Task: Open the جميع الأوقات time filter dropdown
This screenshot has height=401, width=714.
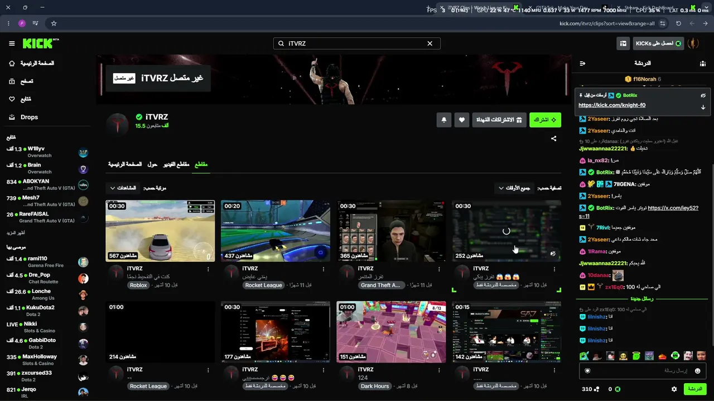Action: tap(514, 188)
